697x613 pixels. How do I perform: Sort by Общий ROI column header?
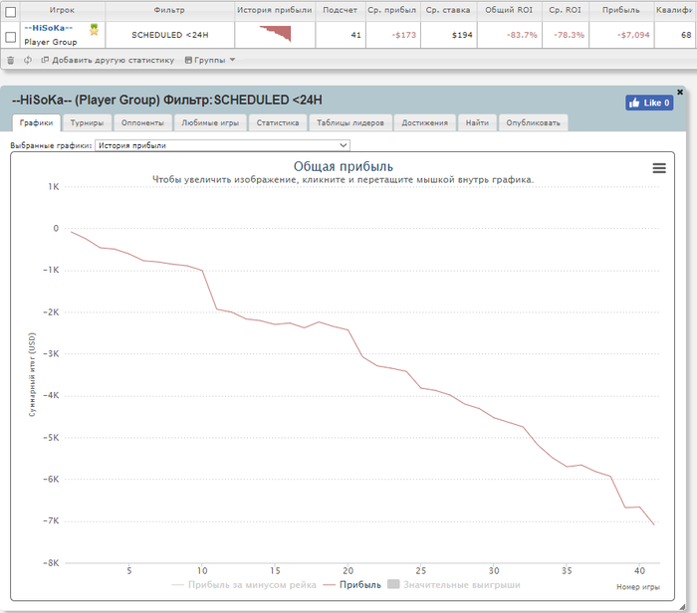coord(509,10)
